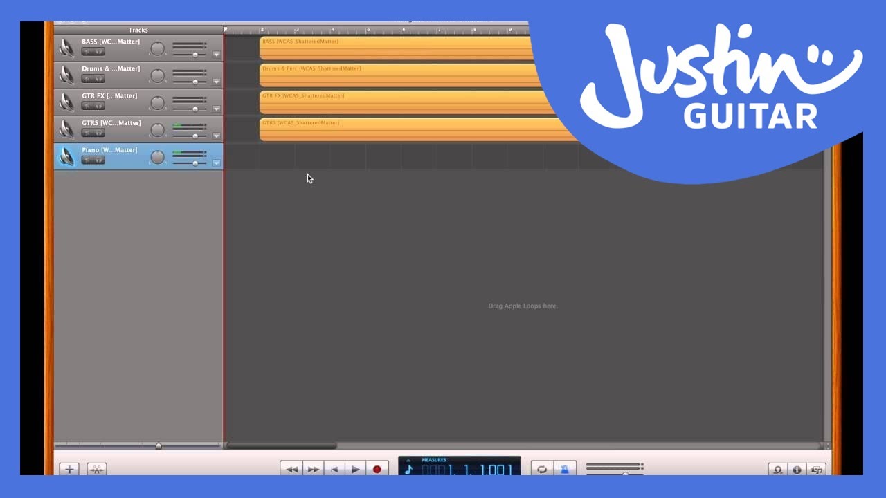Mute the Drums & Perc track
This screenshot has height=498, width=886.
click(87, 79)
